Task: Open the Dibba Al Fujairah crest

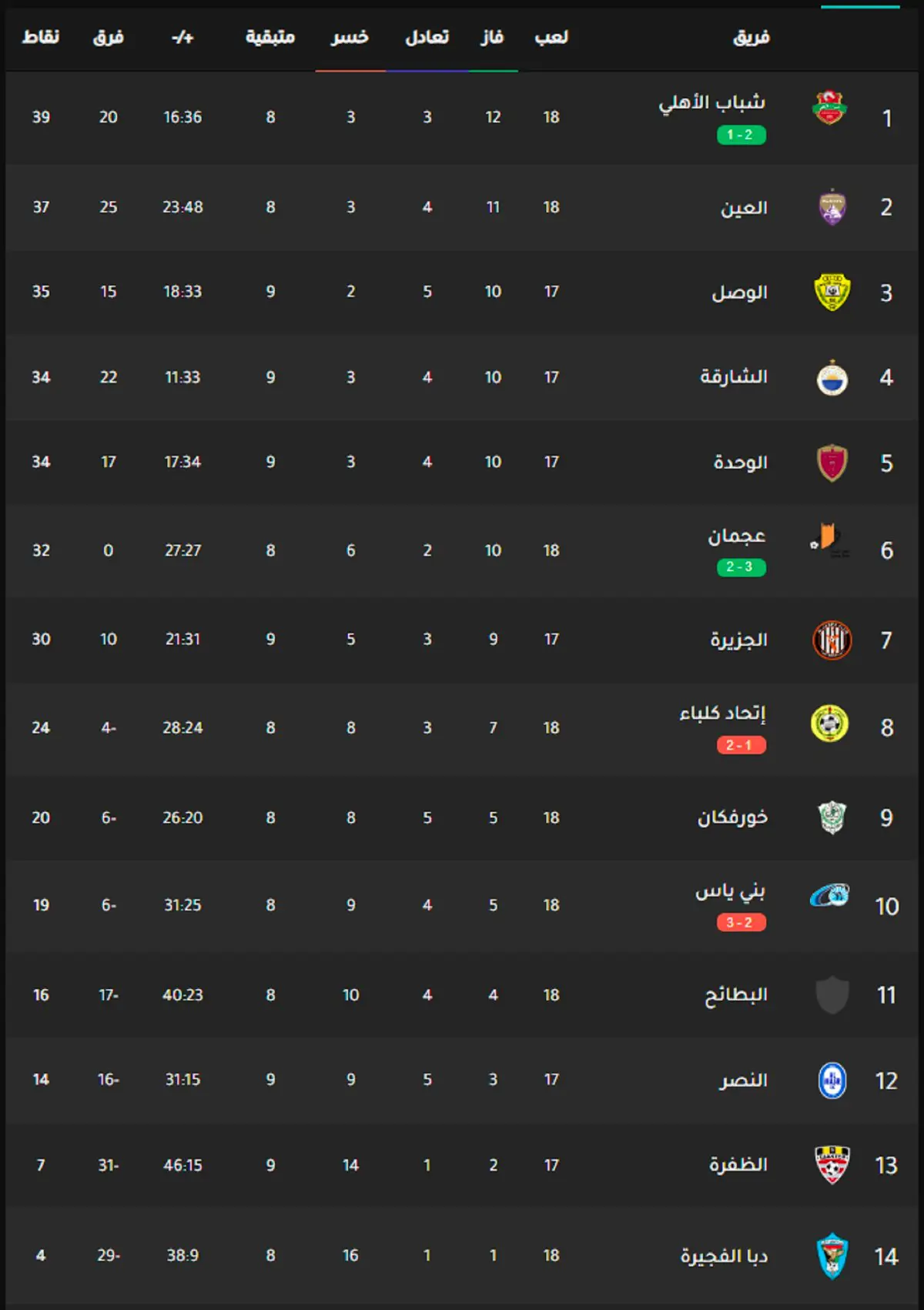Action: pos(832,1256)
